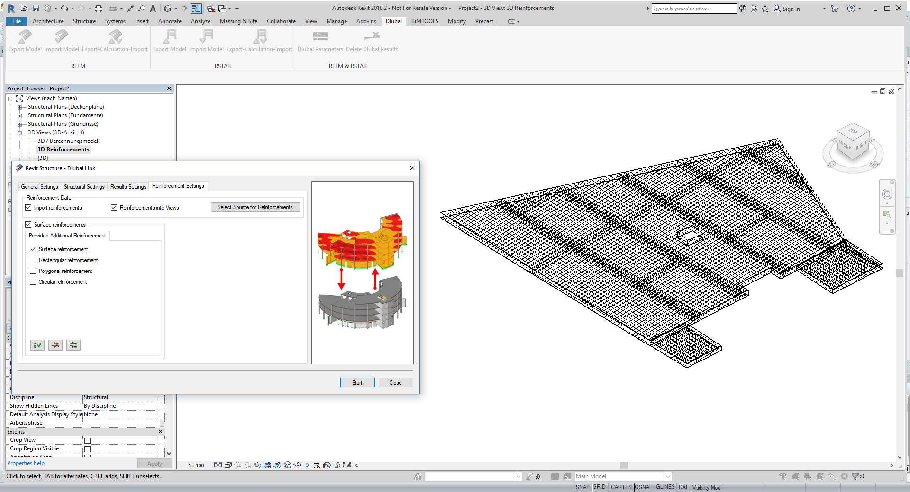Collapse Views (nach Namen) root node
Screen dimensions: 910x492
[x=10, y=99]
